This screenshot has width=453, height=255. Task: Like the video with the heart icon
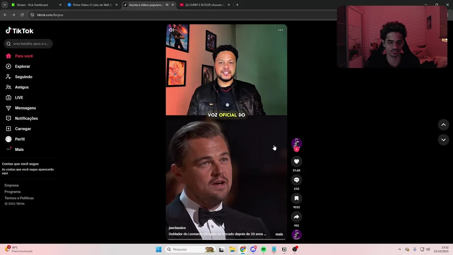pos(297,161)
